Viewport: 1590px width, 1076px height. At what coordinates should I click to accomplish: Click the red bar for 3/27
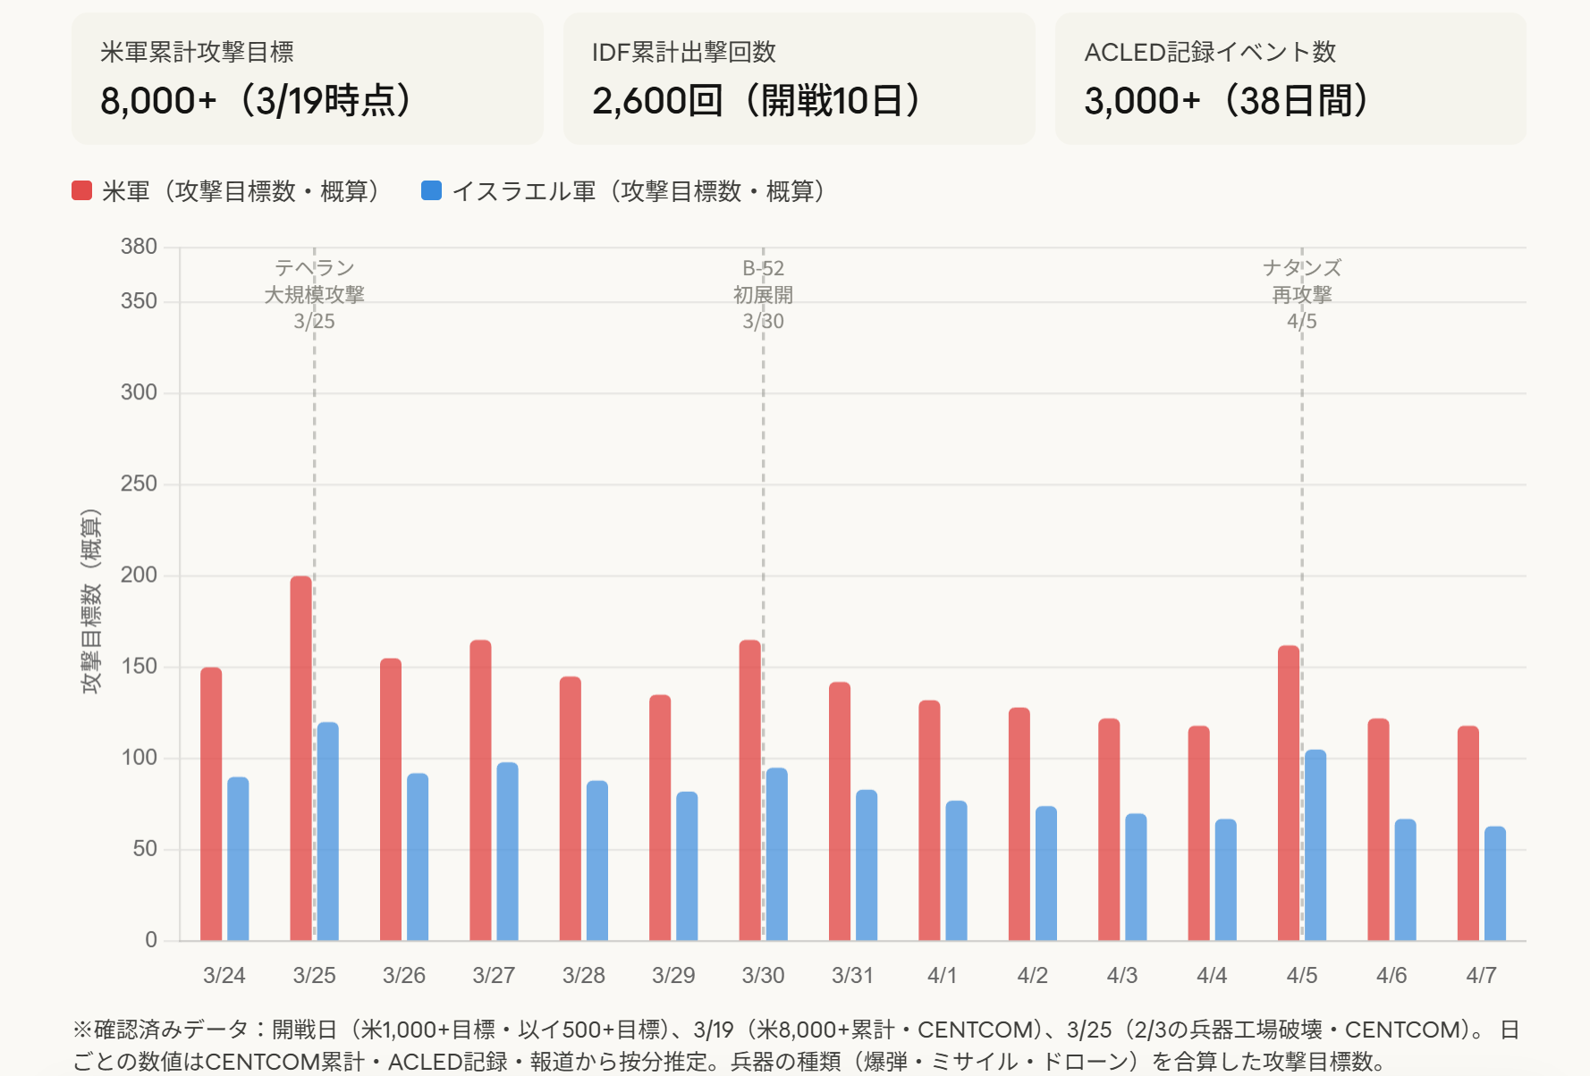click(480, 790)
